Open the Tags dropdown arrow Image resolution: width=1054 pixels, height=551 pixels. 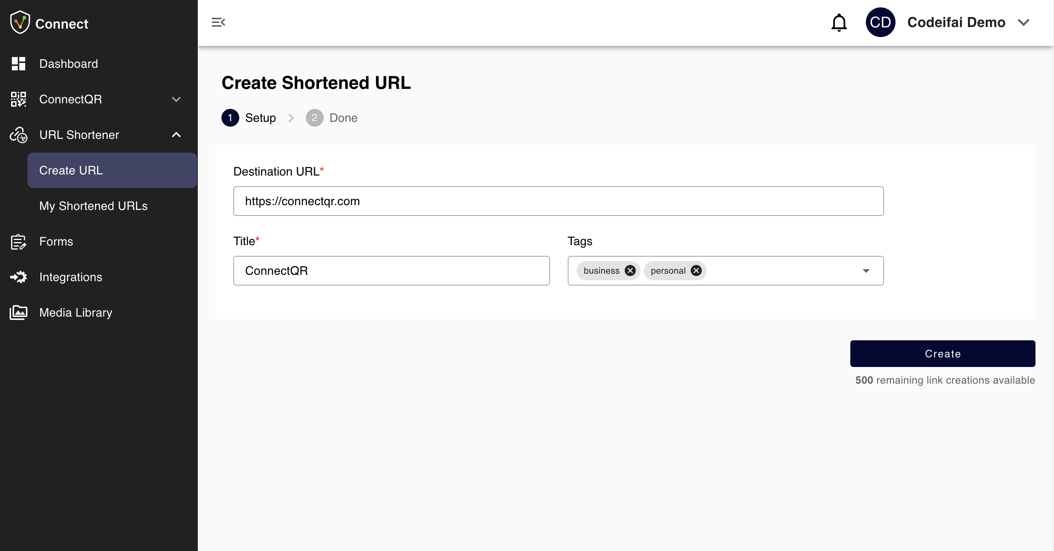click(866, 271)
